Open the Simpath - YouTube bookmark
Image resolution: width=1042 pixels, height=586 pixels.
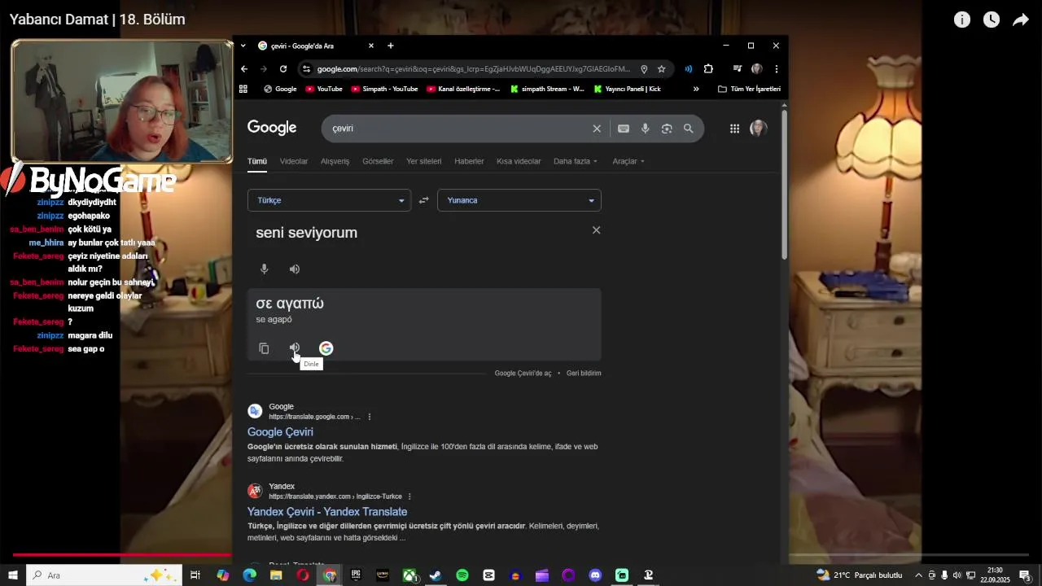point(384,89)
